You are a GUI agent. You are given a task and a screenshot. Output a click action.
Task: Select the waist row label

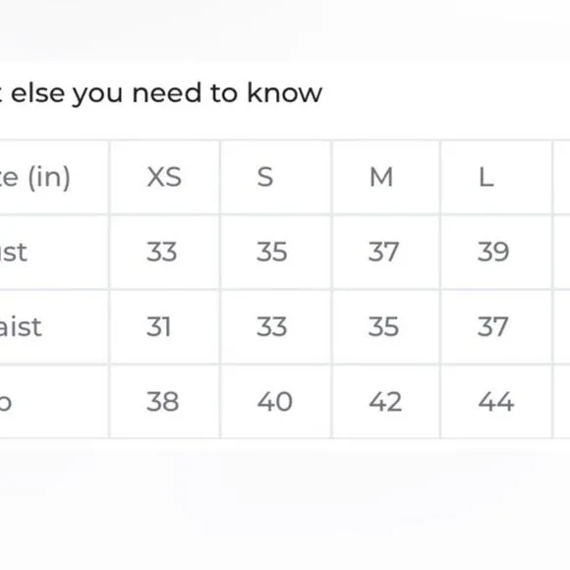pyautogui.click(x=21, y=327)
